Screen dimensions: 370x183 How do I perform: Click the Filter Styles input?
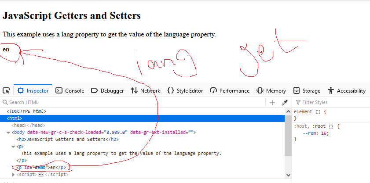click(332, 102)
